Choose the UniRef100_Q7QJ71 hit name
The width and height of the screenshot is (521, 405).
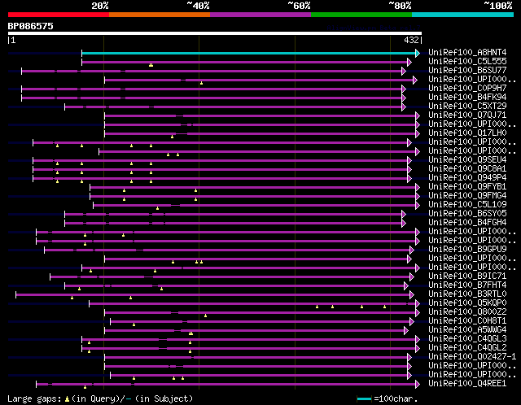point(467,115)
